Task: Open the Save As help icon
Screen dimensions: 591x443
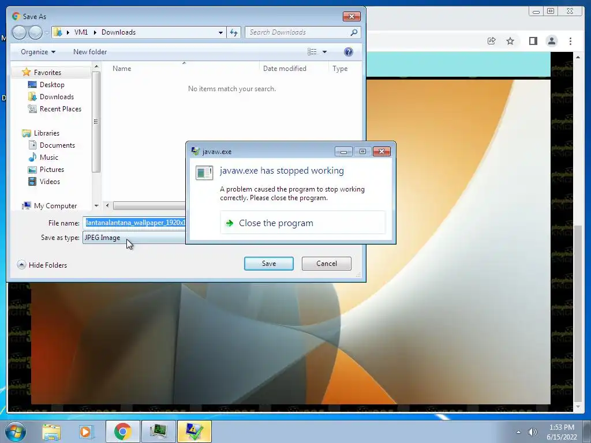Action: point(348,52)
